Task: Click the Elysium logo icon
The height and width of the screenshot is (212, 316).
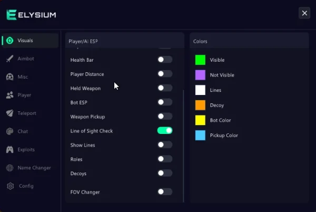Action: (11, 15)
